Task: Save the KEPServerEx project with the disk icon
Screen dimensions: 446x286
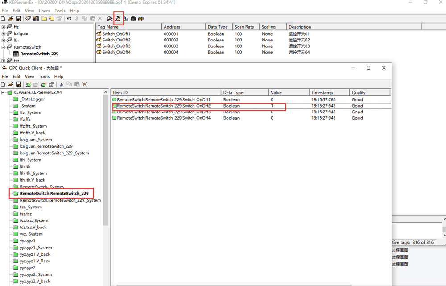Action: (x=18, y=18)
